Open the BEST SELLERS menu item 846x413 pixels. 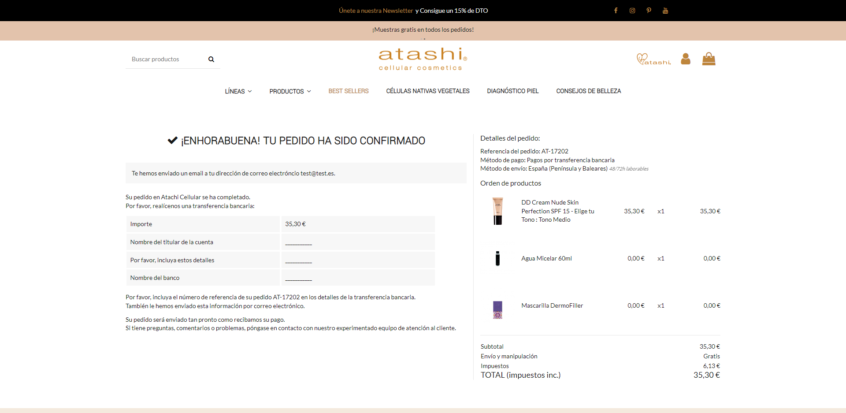point(349,91)
